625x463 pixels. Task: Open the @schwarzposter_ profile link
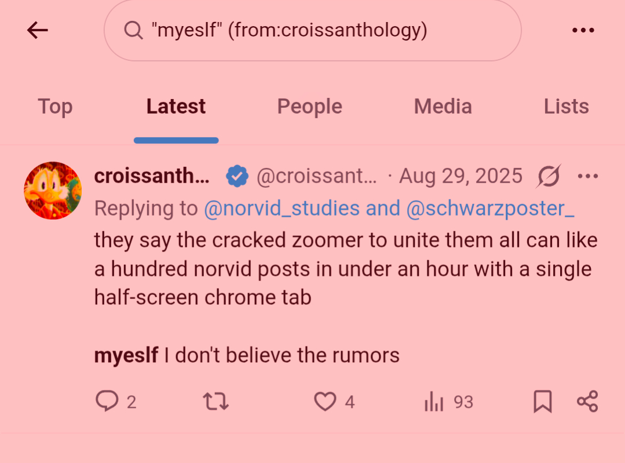pos(490,208)
